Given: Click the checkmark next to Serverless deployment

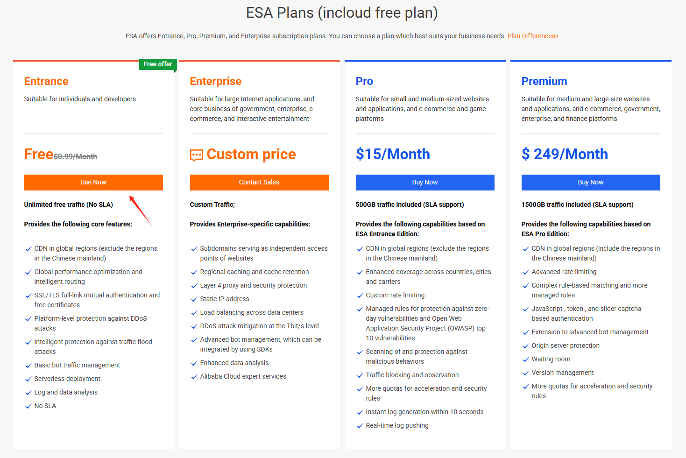Looking at the screenshot, I should (x=28, y=379).
